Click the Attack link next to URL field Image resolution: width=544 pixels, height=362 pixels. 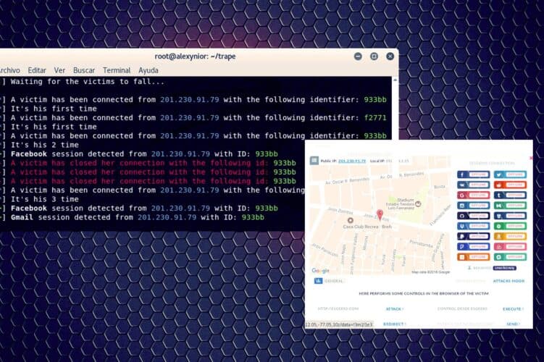click(395, 309)
